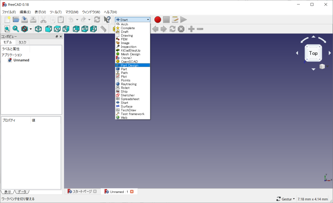Switch to the スタートページ tab

pyautogui.click(x=82, y=192)
